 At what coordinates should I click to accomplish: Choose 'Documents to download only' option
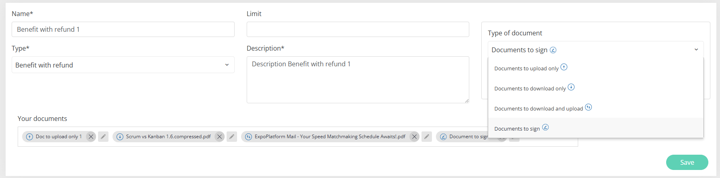(x=530, y=88)
